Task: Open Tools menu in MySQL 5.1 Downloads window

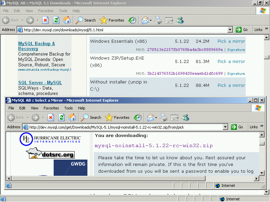Action: [x=63, y=11]
